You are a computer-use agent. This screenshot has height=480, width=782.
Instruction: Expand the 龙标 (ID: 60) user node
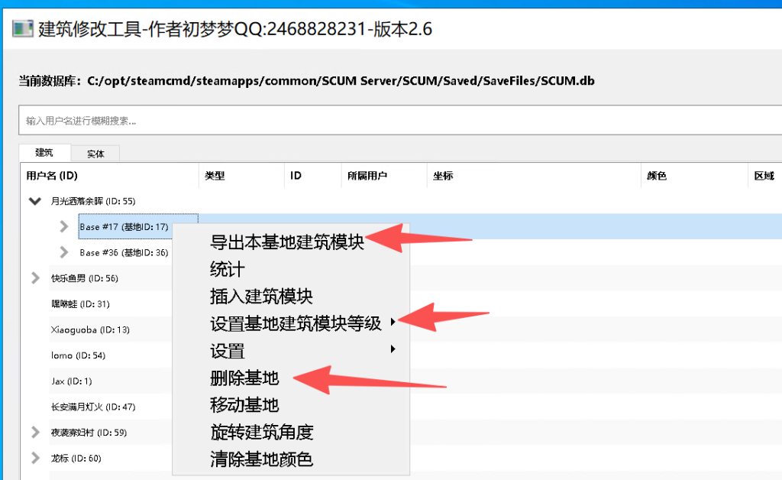click(x=34, y=459)
